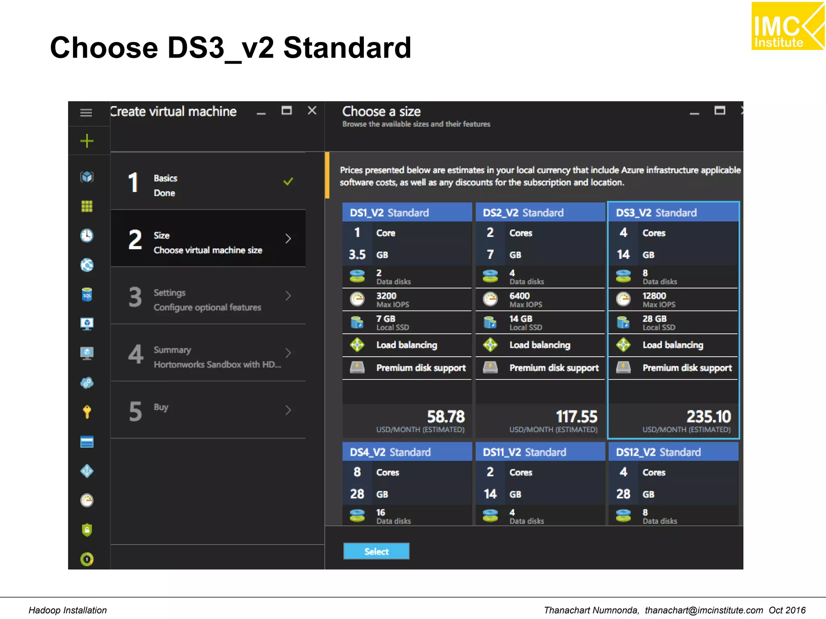The height and width of the screenshot is (619, 826).
Task: Click DS12_V2 Data disks icon
Action: click(x=623, y=515)
